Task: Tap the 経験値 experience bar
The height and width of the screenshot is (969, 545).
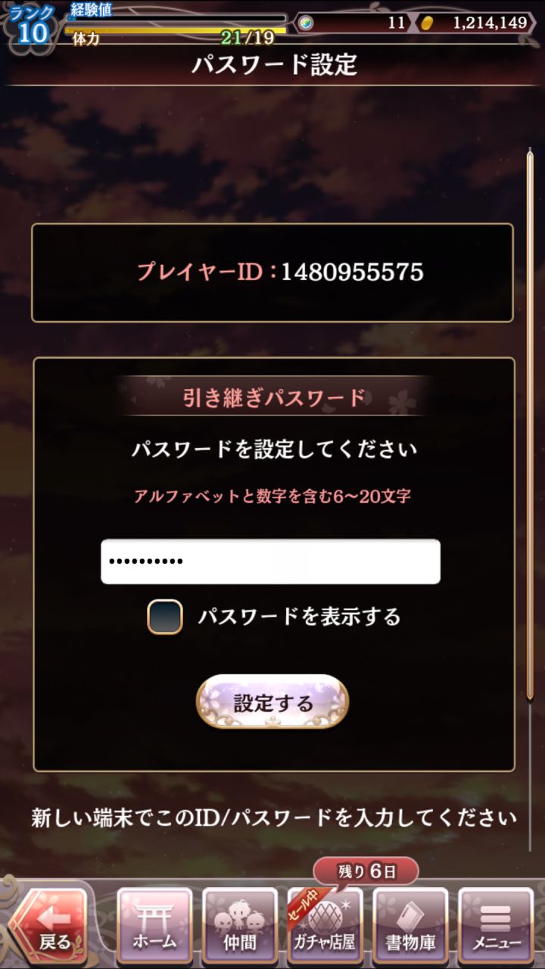Action: [176, 18]
